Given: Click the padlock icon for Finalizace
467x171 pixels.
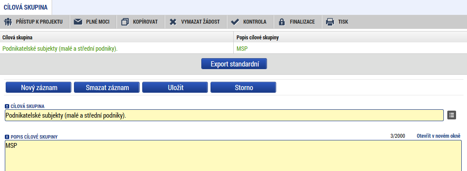Looking at the screenshot, I should [x=281, y=22].
